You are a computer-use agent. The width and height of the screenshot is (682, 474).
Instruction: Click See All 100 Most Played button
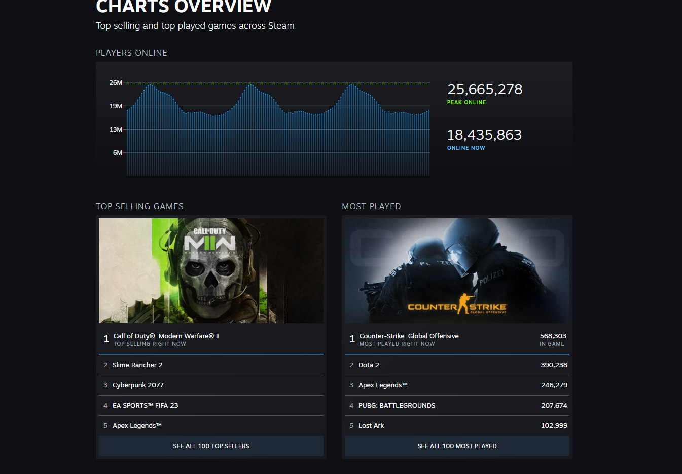coord(457,446)
